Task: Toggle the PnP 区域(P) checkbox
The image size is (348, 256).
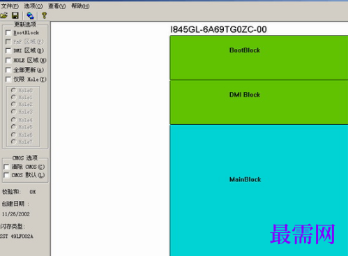Action: tap(8, 42)
